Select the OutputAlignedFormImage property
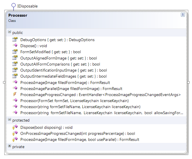The height and width of the screenshot is (159, 192). pyautogui.click(x=59, y=58)
